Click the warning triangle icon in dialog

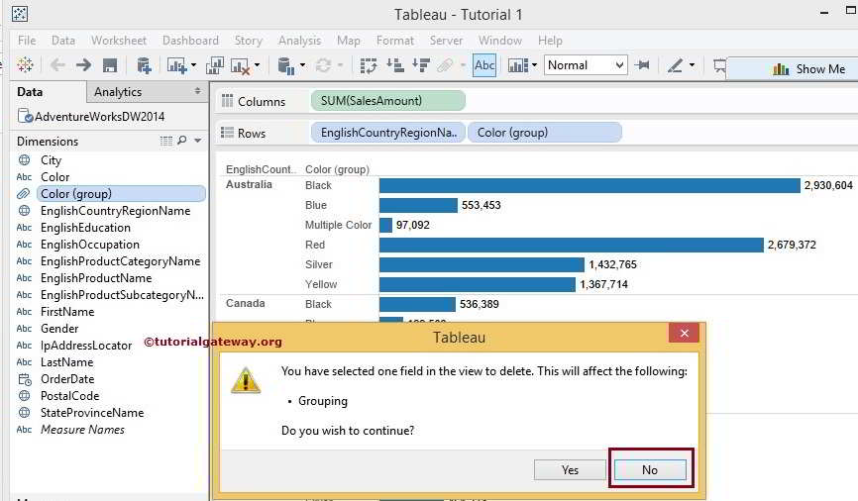[x=246, y=380]
